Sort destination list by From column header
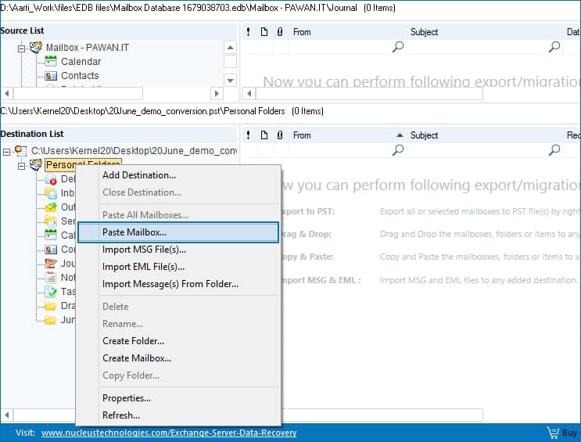The width and height of the screenshot is (581, 442). pos(302,135)
